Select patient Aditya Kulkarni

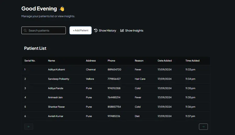point(56,69)
